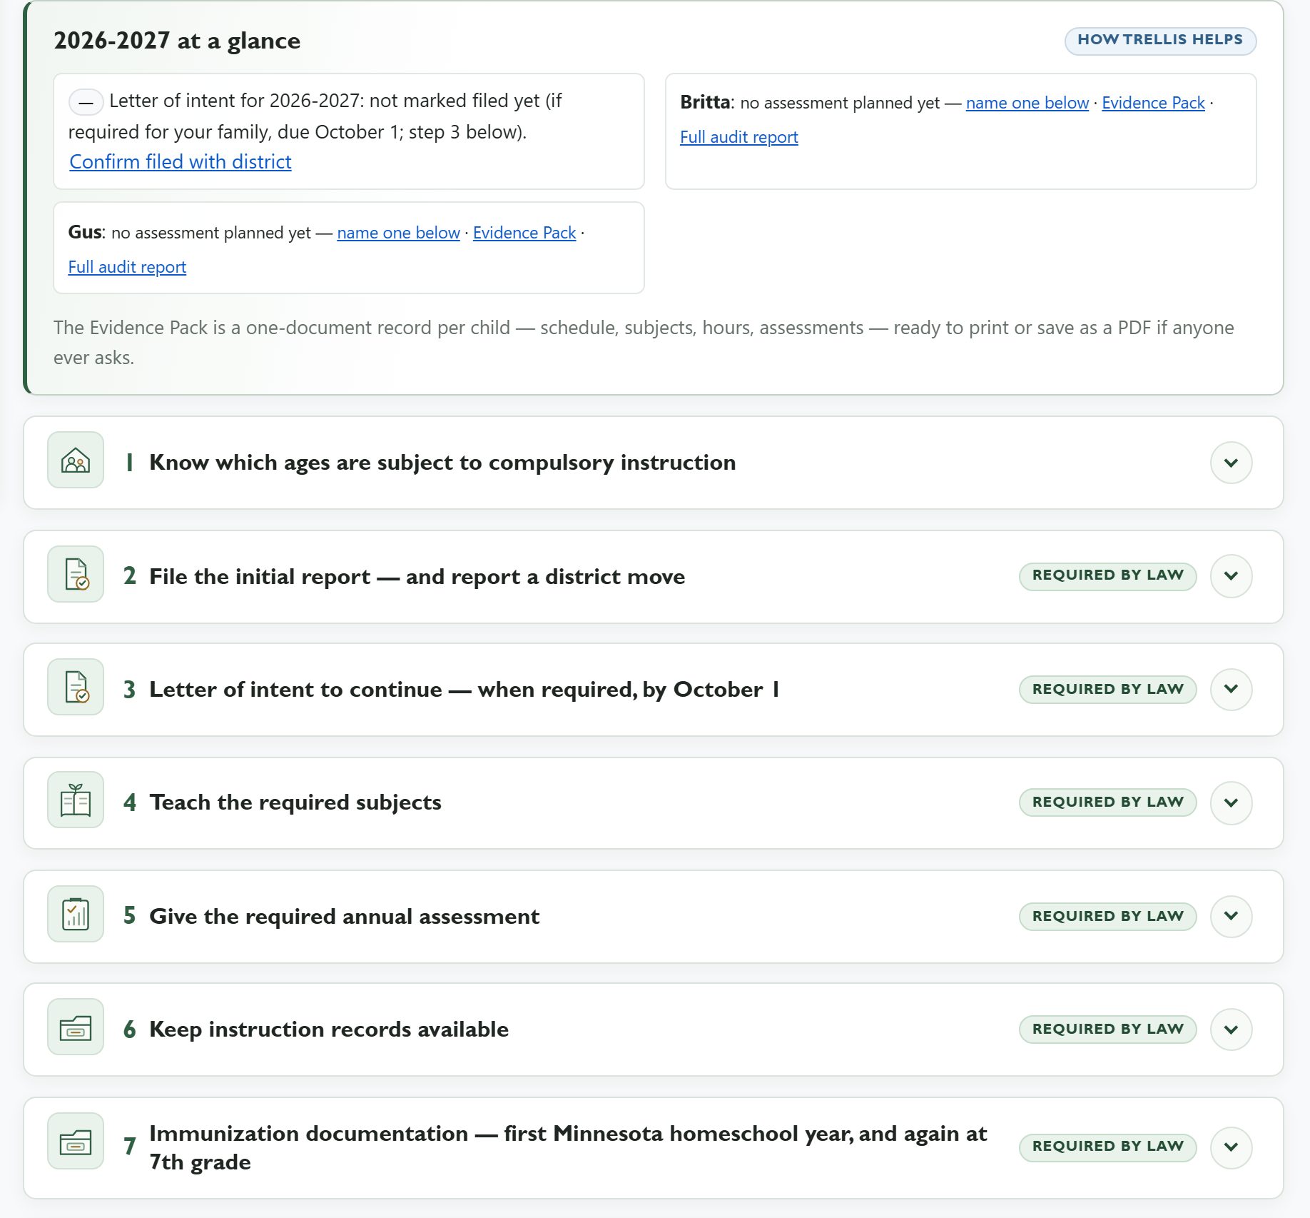This screenshot has height=1218, width=1310.
Task: Click Britta's name one below link
Action: pos(1027,103)
